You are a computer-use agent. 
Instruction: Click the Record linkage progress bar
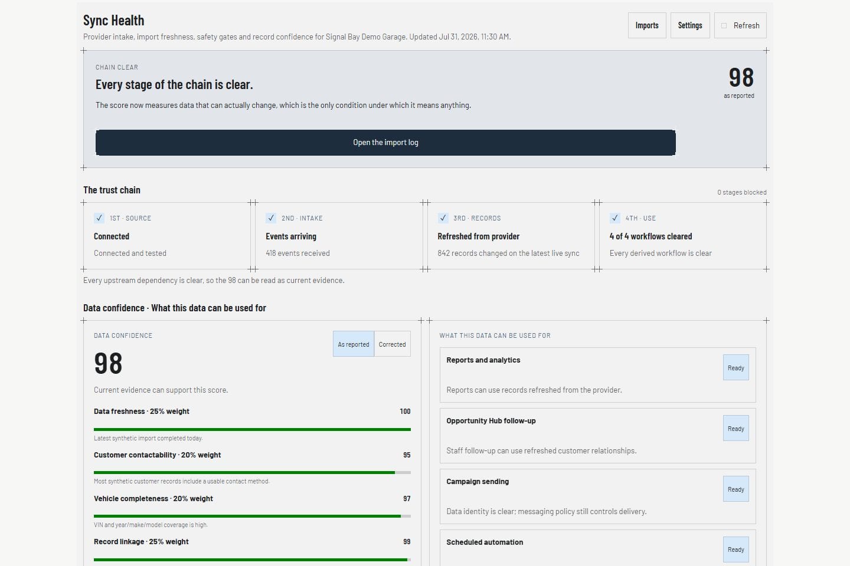pos(252,560)
